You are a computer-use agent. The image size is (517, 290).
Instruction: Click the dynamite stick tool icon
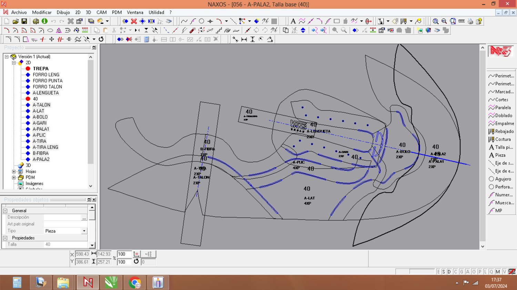192,30
